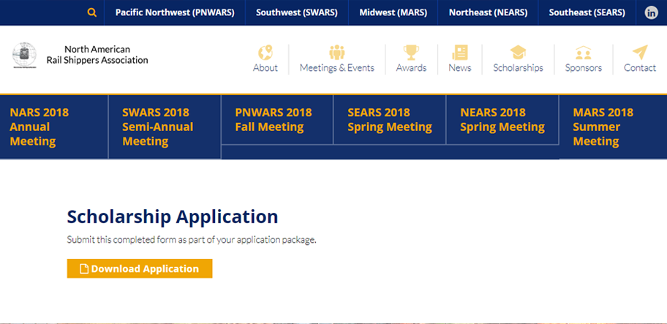This screenshot has width=667, height=324.
Task: Click the Contact paper plane icon
Action: point(640,53)
